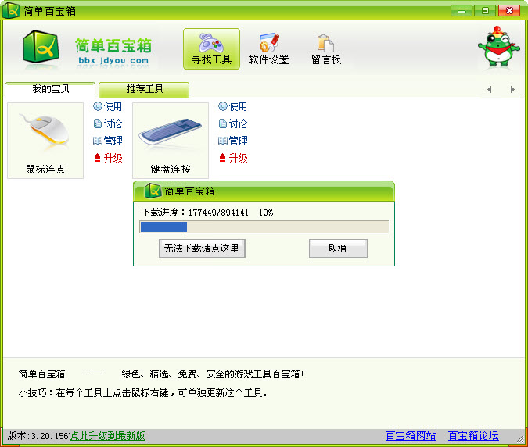Click the frog mascot icon

pos(499,46)
